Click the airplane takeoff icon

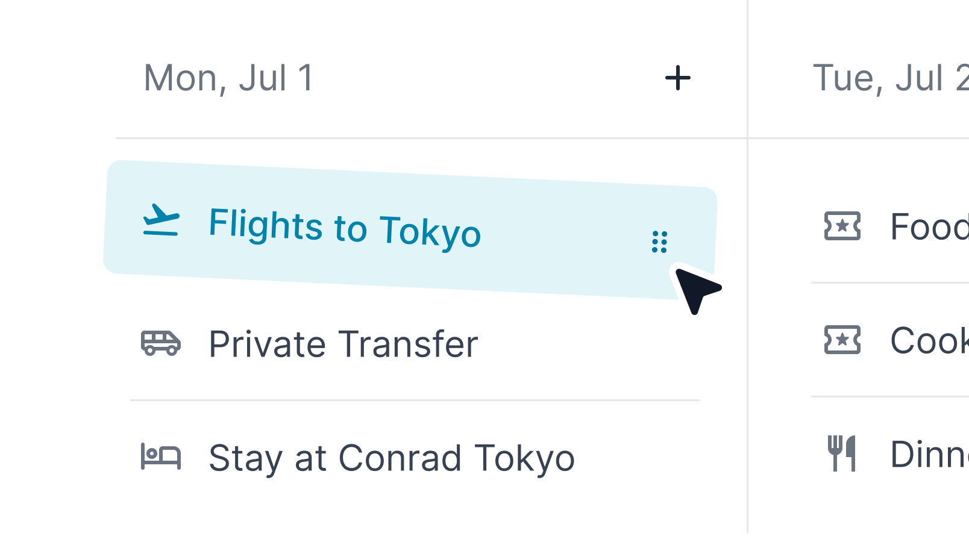click(x=161, y=220)
